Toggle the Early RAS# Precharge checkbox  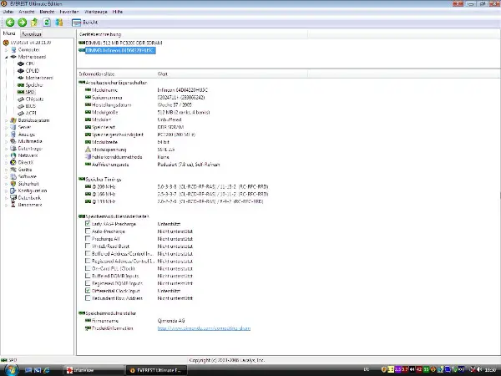[x=89, y=224]
